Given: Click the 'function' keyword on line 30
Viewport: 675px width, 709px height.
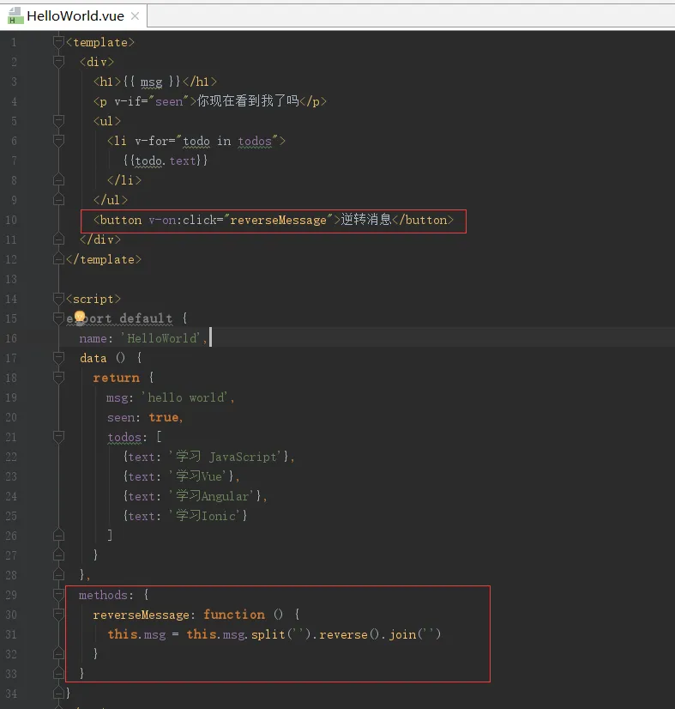Looking at the screenshot, I should (x=234, y=615).
